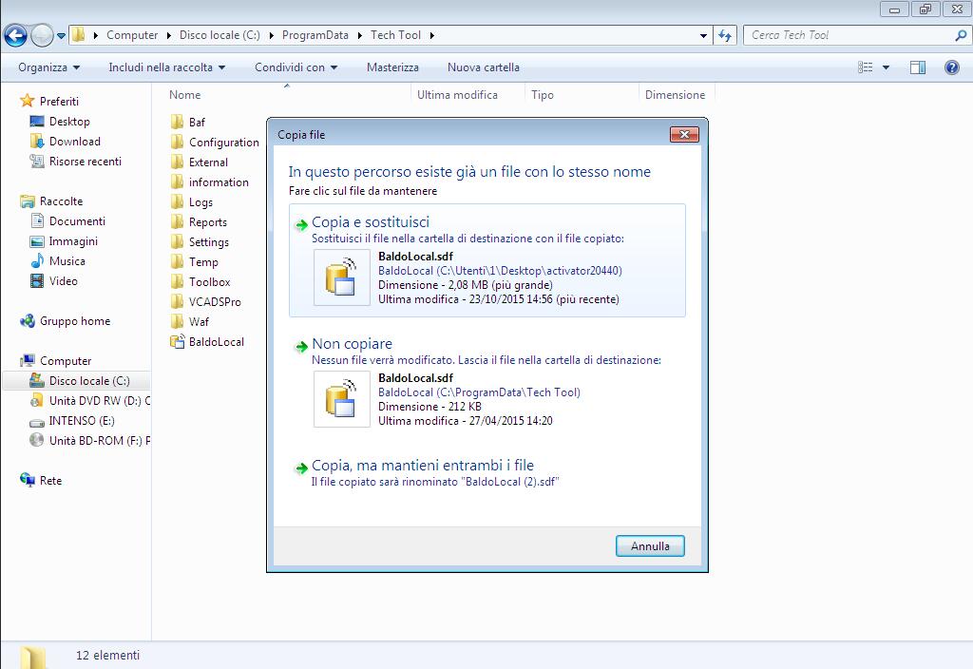This screenshot has width=973, height=669.
Task: Open the Includi nella raccolta menu
Action: pyautogui.click(x=166, y=67)
